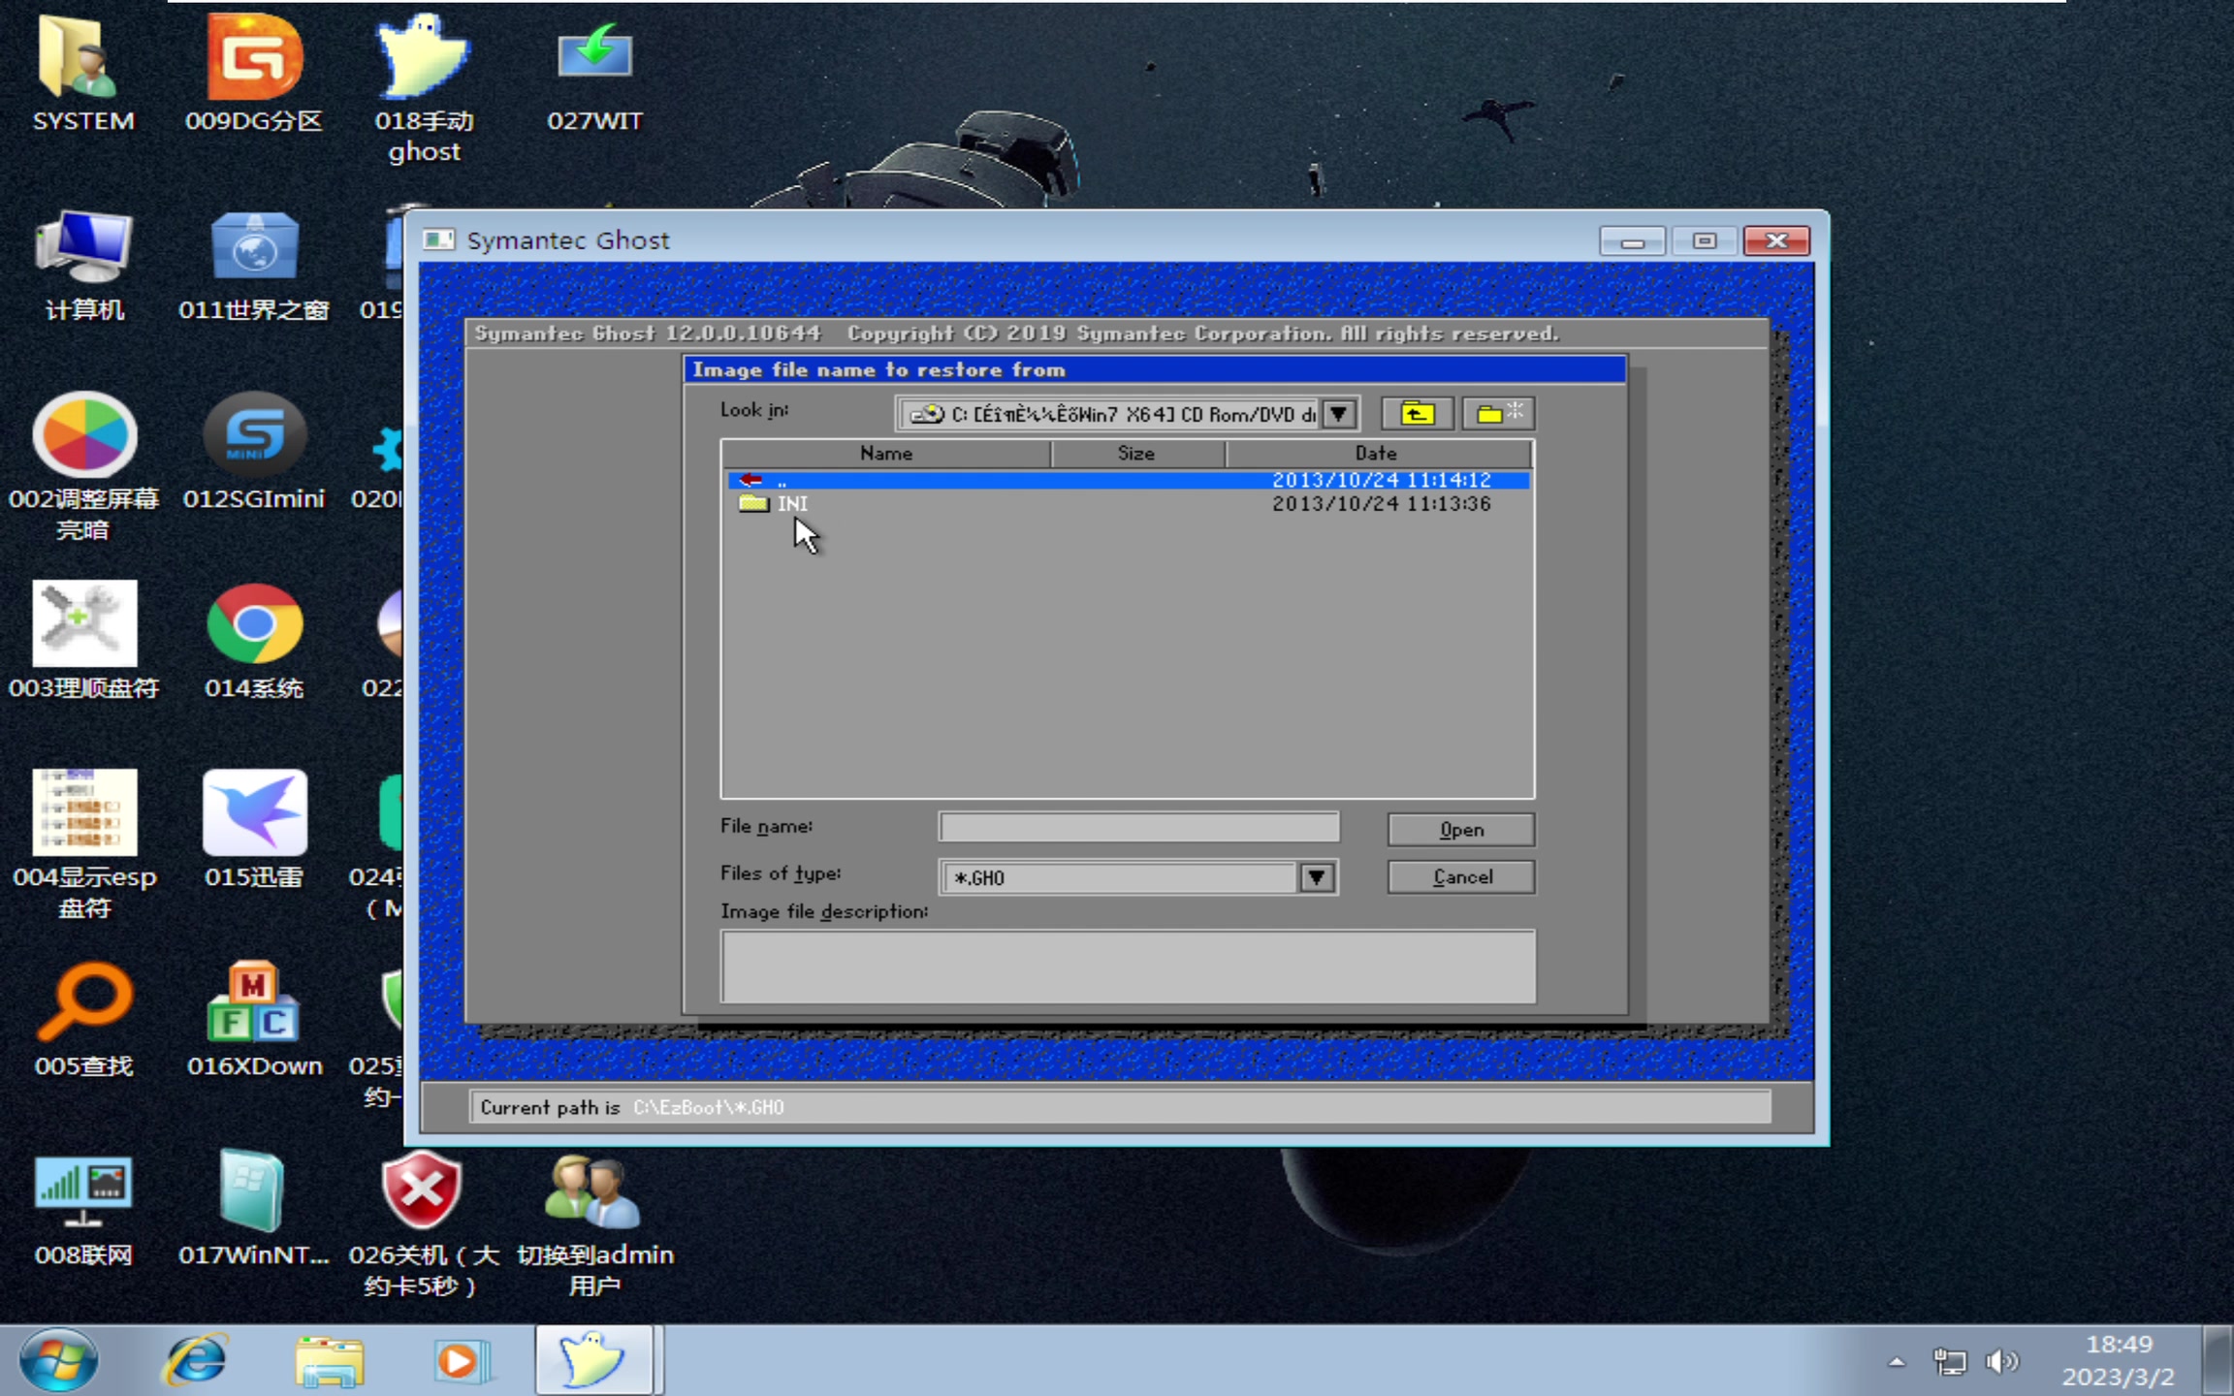Select the INI folder row
The image size is (2234, 1396).
1129,503
